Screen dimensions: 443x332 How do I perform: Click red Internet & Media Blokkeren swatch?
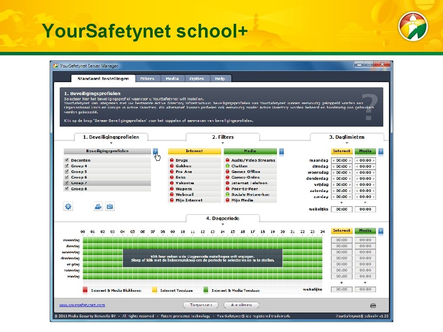point(85,290)
